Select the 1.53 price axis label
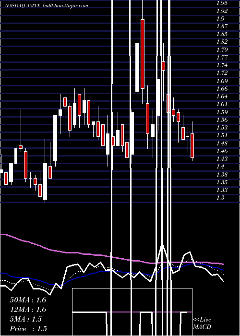The width and height of the screenshot is (240, 336). (x=222, y=128)
